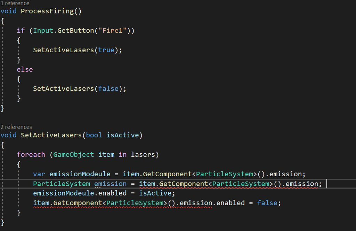Click the SetActiveLasers(true) call

[x=63, y=50]
